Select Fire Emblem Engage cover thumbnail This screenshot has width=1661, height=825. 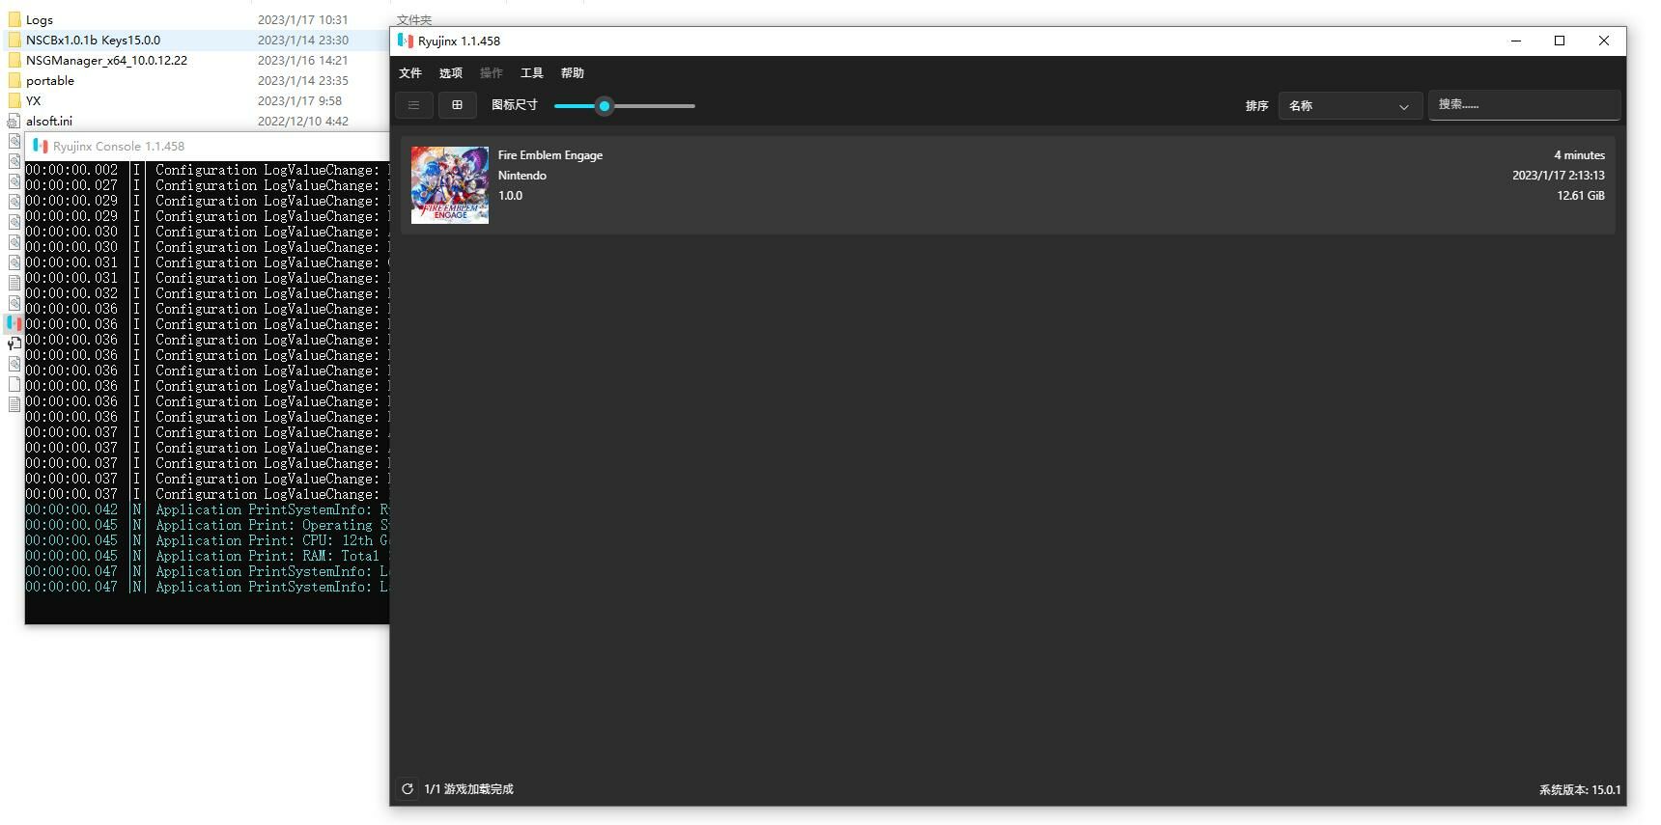(450, 185)
